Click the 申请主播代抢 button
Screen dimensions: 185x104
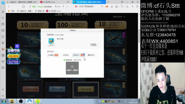pyautogui.click(x=13, y=56)
